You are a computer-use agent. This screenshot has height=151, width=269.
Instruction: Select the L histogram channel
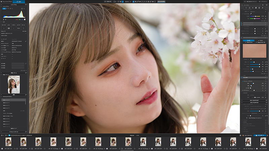point(12,9)
